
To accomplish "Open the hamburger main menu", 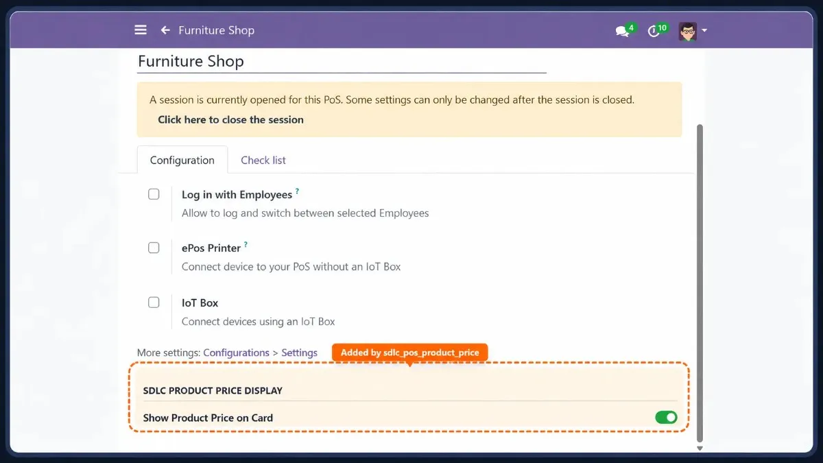I will 141,30.
